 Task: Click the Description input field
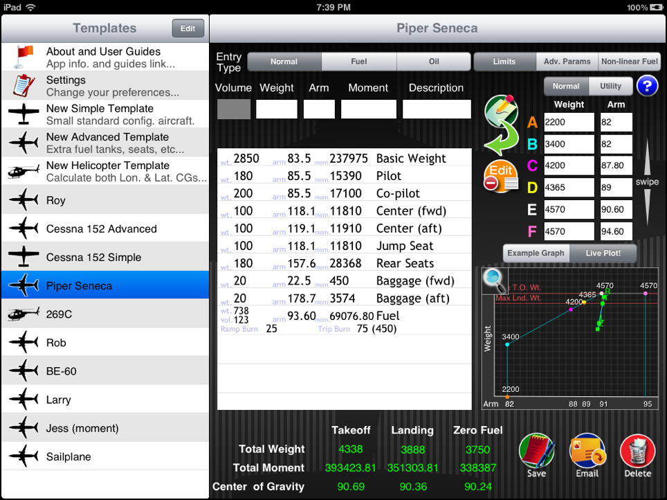[437, 109]
